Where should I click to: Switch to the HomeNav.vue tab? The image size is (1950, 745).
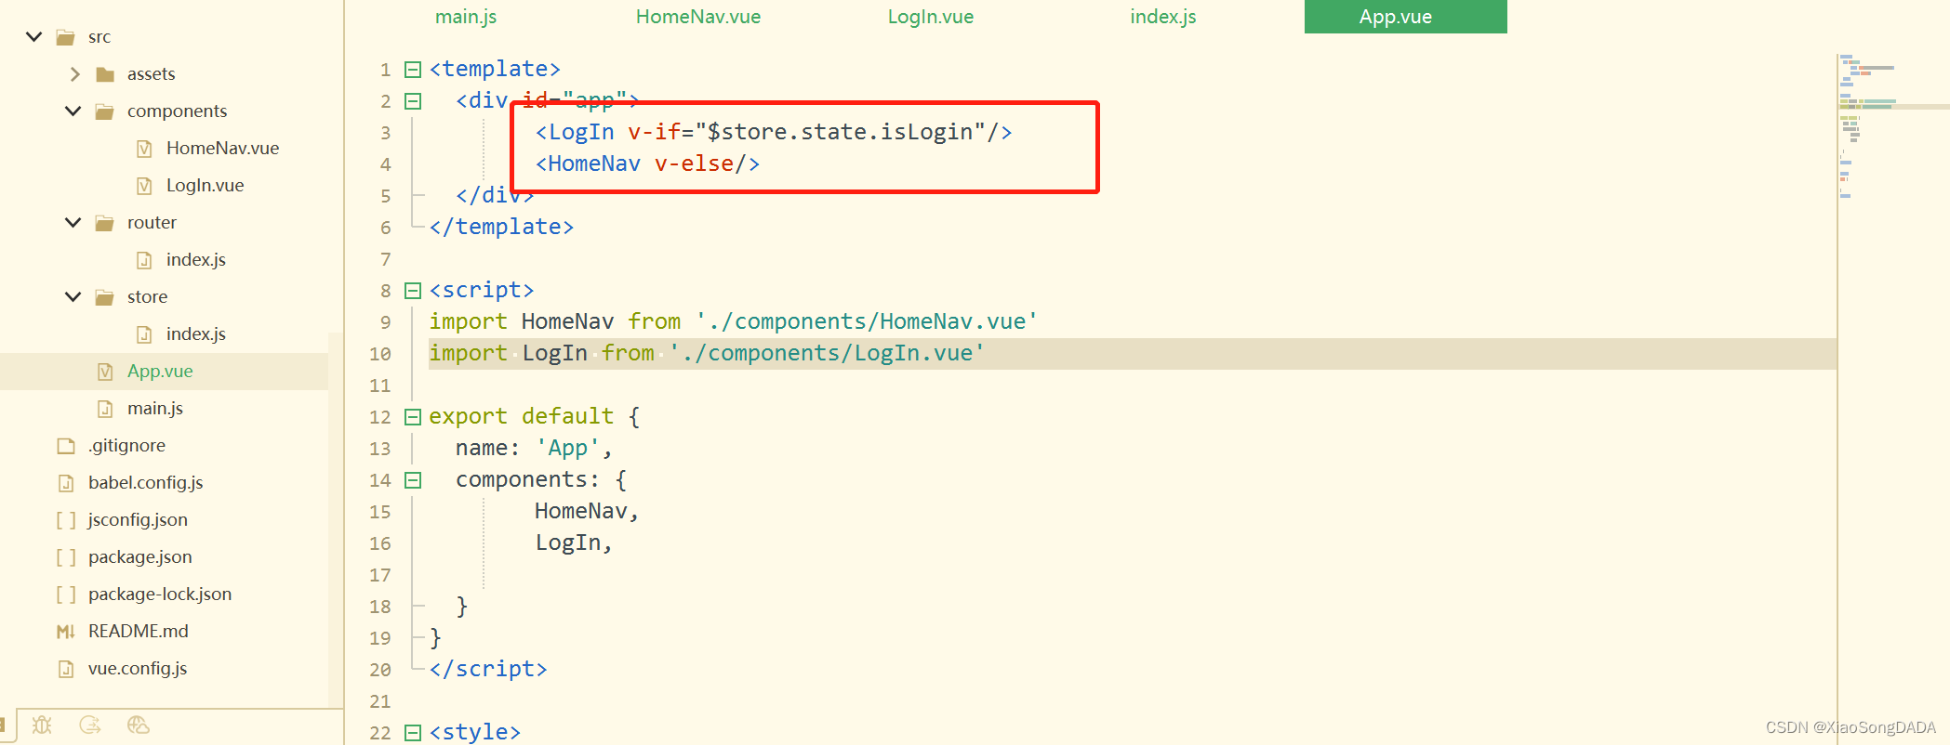pyautogui.click(x=698, y=17)
